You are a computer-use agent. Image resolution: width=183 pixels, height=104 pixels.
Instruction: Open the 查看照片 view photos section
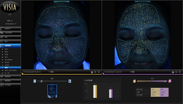tap(10, 29)
